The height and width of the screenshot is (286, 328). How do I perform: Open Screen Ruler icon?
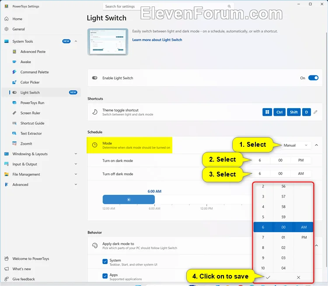click(14, 113)
